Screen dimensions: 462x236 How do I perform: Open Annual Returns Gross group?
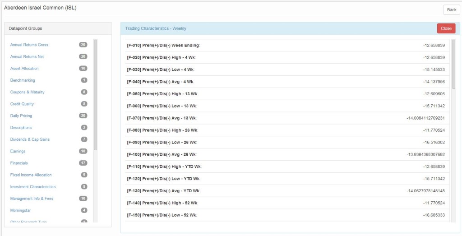29,45
